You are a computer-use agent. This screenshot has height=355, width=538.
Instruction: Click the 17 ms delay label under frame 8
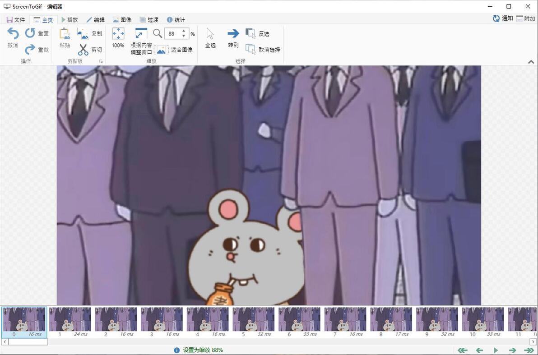[402, 334]
